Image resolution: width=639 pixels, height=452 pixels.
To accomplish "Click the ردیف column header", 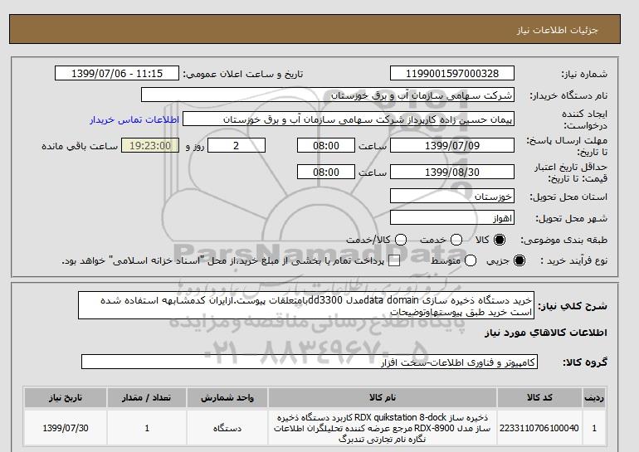I will pyautogui.click(x=594, y=398).
